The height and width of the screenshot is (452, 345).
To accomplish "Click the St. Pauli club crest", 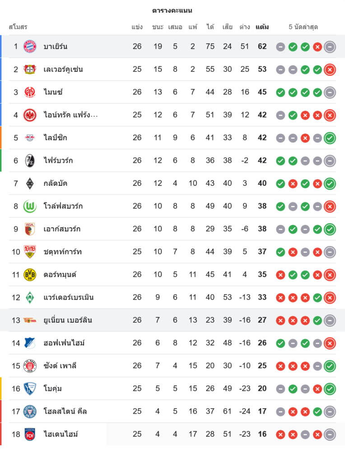I will pos(30,366).
